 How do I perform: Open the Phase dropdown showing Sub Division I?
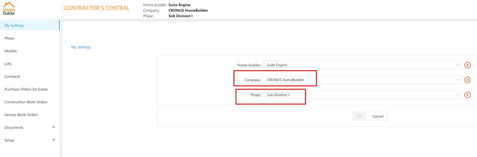pyautogui.click(x=363, y=95)
